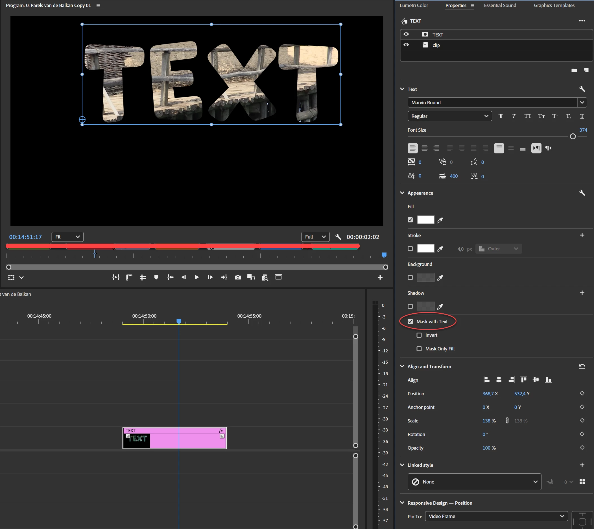594x529 pixels.
Task: Click the Fill color eyedropper icon
Action: tap(440, 220)
